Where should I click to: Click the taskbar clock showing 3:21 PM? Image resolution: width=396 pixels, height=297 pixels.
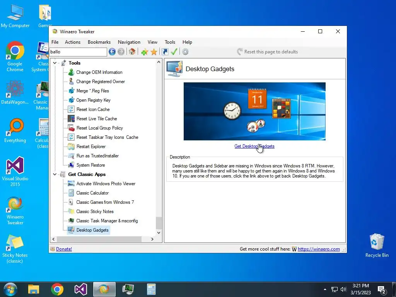[x=361, y=289]
